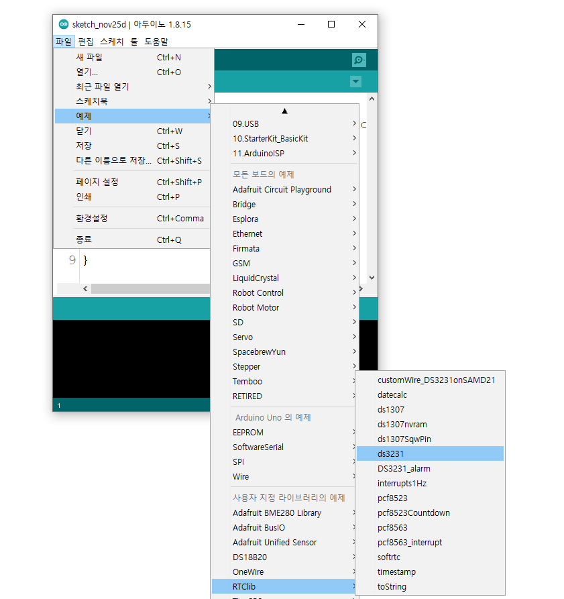Open the 스케치 menu

tap(112, 42)
